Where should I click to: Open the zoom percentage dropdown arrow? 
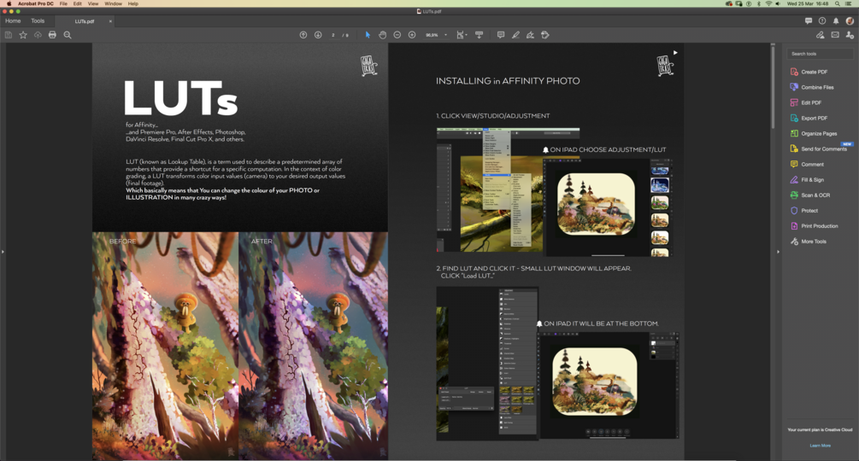445,35
